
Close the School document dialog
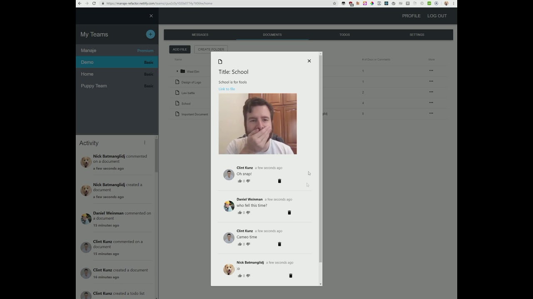(309, 61)
